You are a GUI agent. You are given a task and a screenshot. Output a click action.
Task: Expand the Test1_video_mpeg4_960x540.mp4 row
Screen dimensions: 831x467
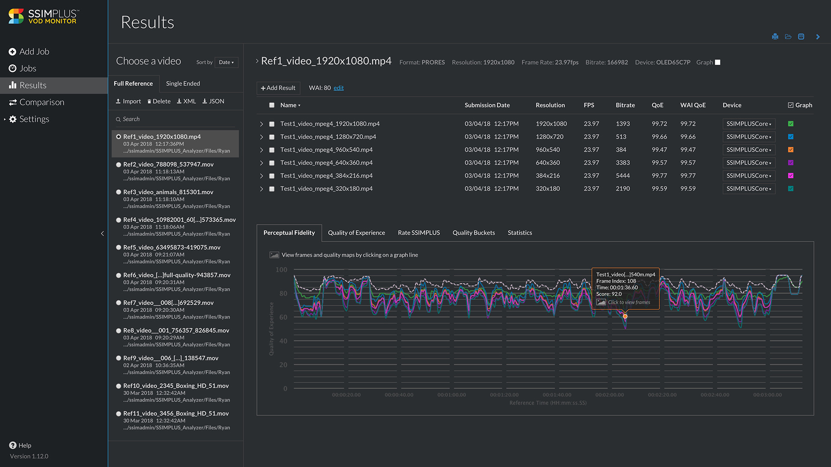pyautogui.click(x=261, y=150)
